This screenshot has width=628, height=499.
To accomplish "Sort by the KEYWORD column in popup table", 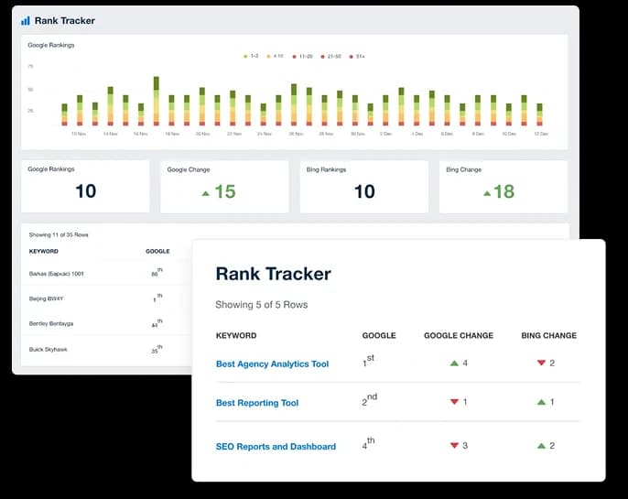I will point(236,336).
